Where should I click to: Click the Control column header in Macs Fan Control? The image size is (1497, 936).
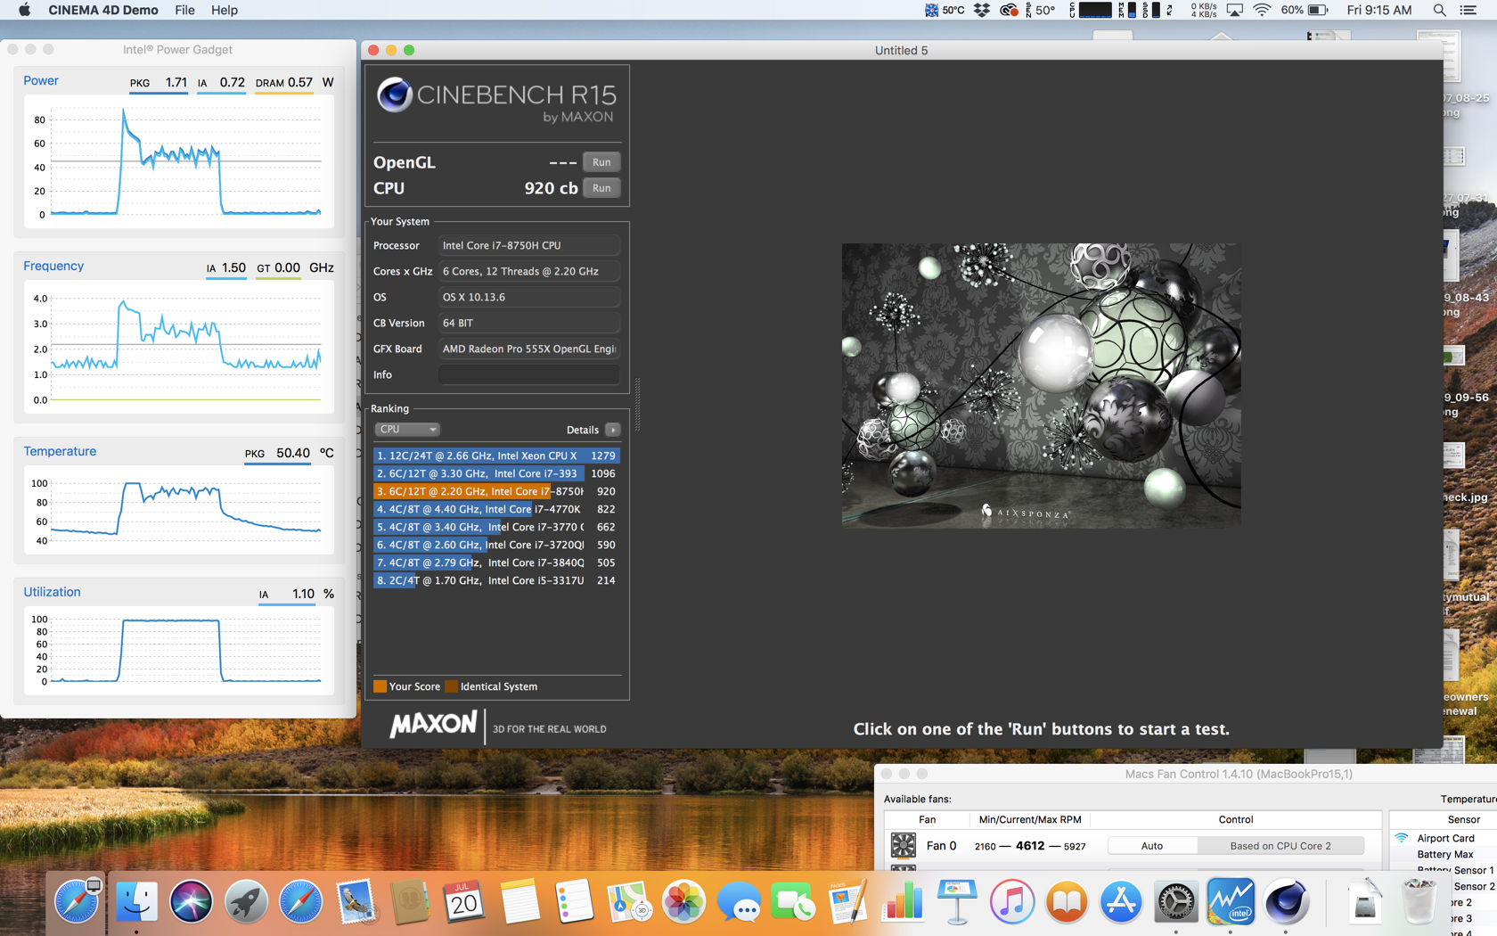click(1235, 819)
